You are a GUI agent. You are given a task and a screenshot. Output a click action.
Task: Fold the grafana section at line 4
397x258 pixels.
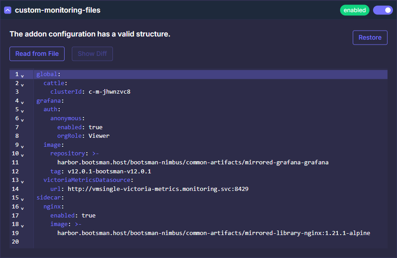coord(23,102)
